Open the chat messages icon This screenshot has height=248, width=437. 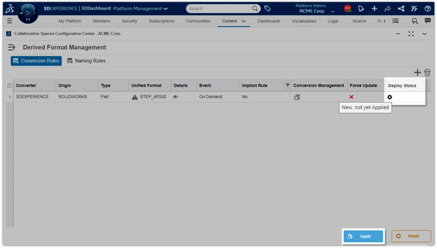tap(428, 21)
